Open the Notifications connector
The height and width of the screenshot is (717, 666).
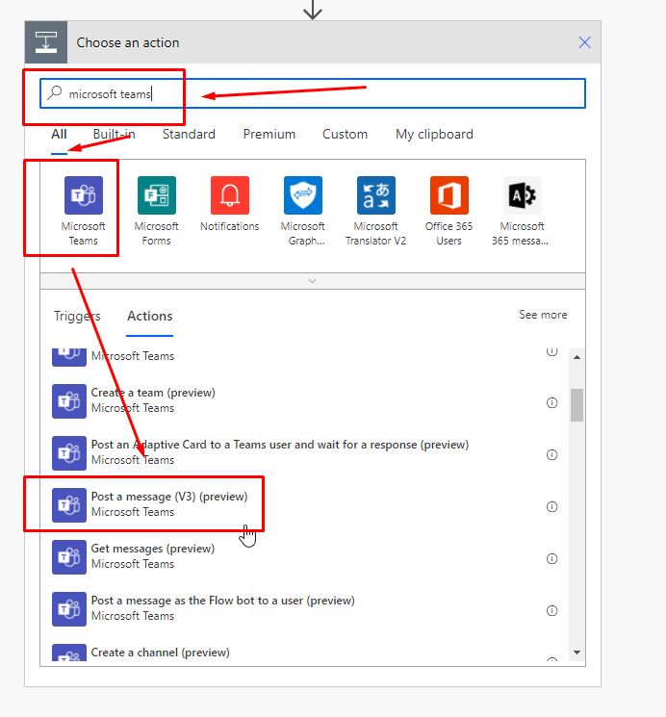point(230,195)
